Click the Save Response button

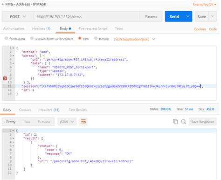click(203, 122)
